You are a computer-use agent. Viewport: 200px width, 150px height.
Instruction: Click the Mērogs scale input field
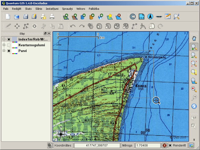147,145
